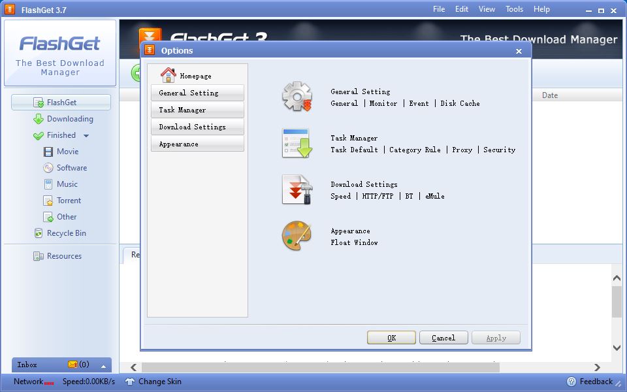Open the Torrent category icon
This screenshot has height=392, width=627.
[48, 201]
